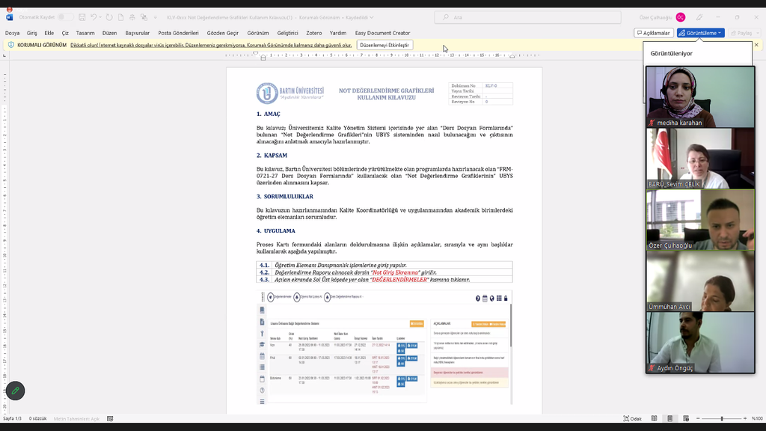
Task: Click the pen icon beside the account avatar
Action: tap(699, 17)
